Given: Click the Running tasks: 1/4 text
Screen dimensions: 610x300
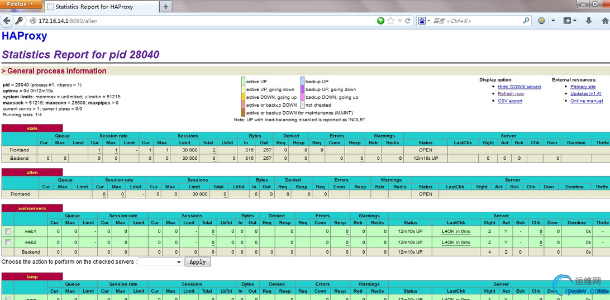Looking at the screenshot, I should [x=22, y=115].
